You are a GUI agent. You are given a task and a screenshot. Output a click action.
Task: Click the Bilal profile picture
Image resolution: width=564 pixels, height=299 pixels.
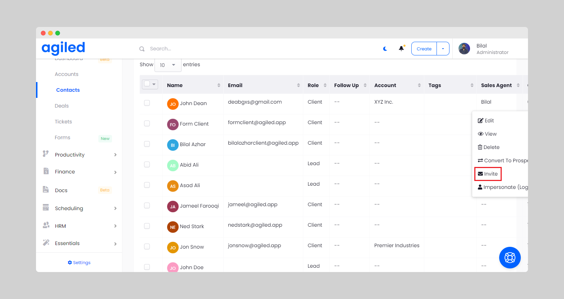[464, 49]
